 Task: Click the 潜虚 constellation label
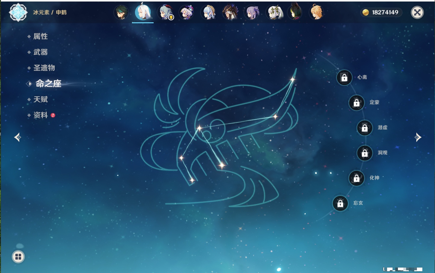(383, 128)
